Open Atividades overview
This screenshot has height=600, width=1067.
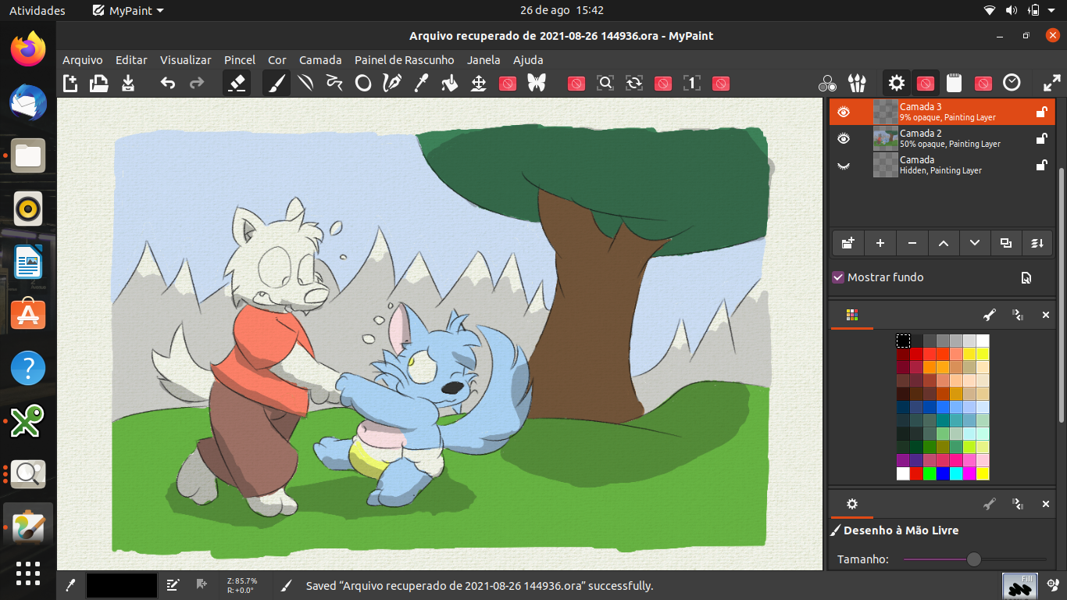[x=37, y=10]
